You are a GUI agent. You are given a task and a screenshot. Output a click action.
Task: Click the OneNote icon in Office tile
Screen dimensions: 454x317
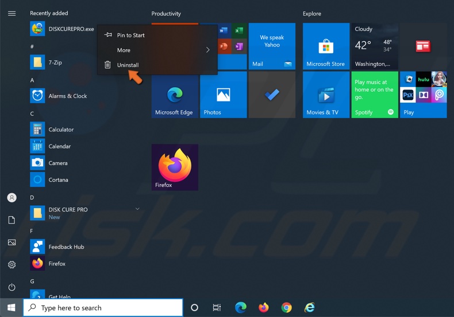click(x=239, y=46)
